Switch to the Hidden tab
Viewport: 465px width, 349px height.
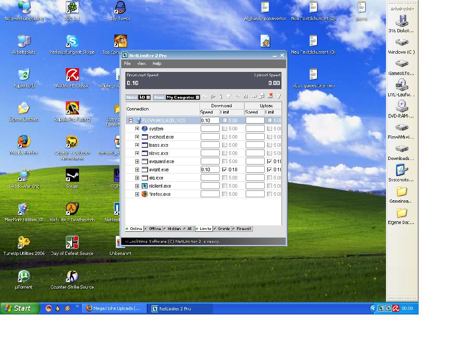(x=172, y=229)
